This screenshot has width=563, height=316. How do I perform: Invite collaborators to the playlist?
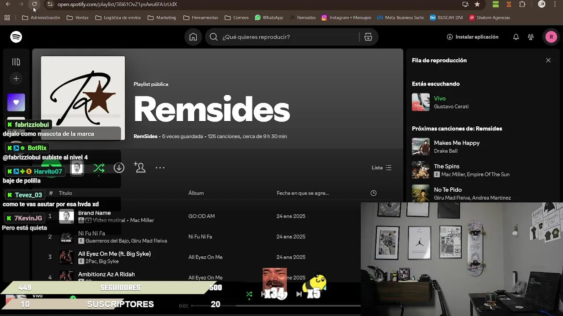140,168
